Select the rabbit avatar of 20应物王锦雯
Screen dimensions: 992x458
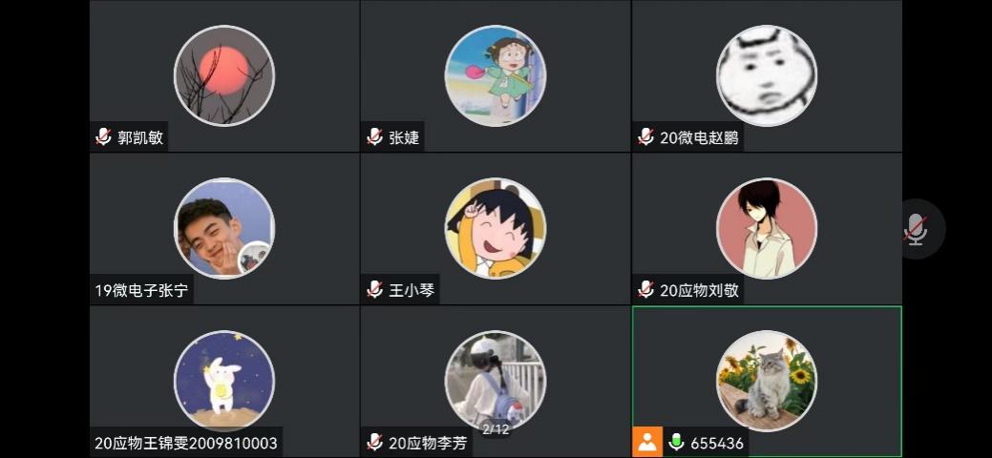point(224,381)
